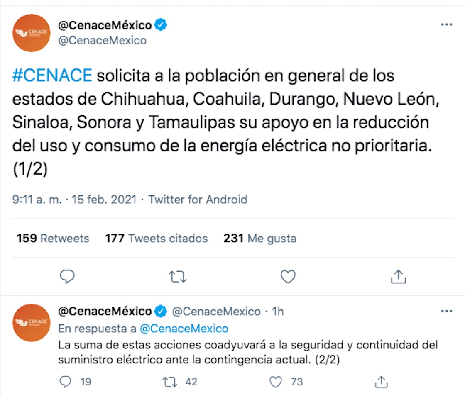
Task: Like the 2/2 reply tweet
Action: pos(276,382)
